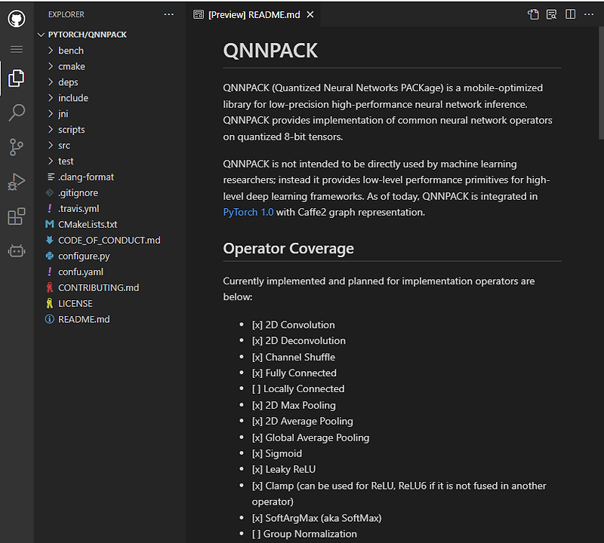Expand the scripts folder
The width and height of the screenshot is (604, 543).
click(51, 129)
